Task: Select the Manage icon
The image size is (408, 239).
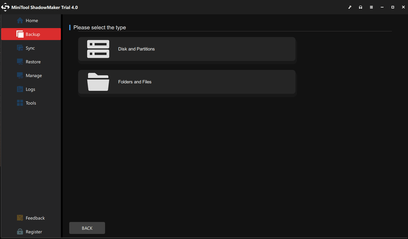Action: pos(20,75)
